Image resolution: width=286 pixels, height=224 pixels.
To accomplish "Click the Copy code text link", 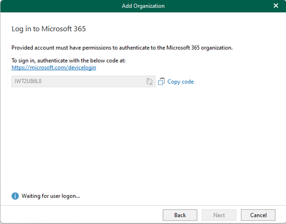I will tap(181, 82).
